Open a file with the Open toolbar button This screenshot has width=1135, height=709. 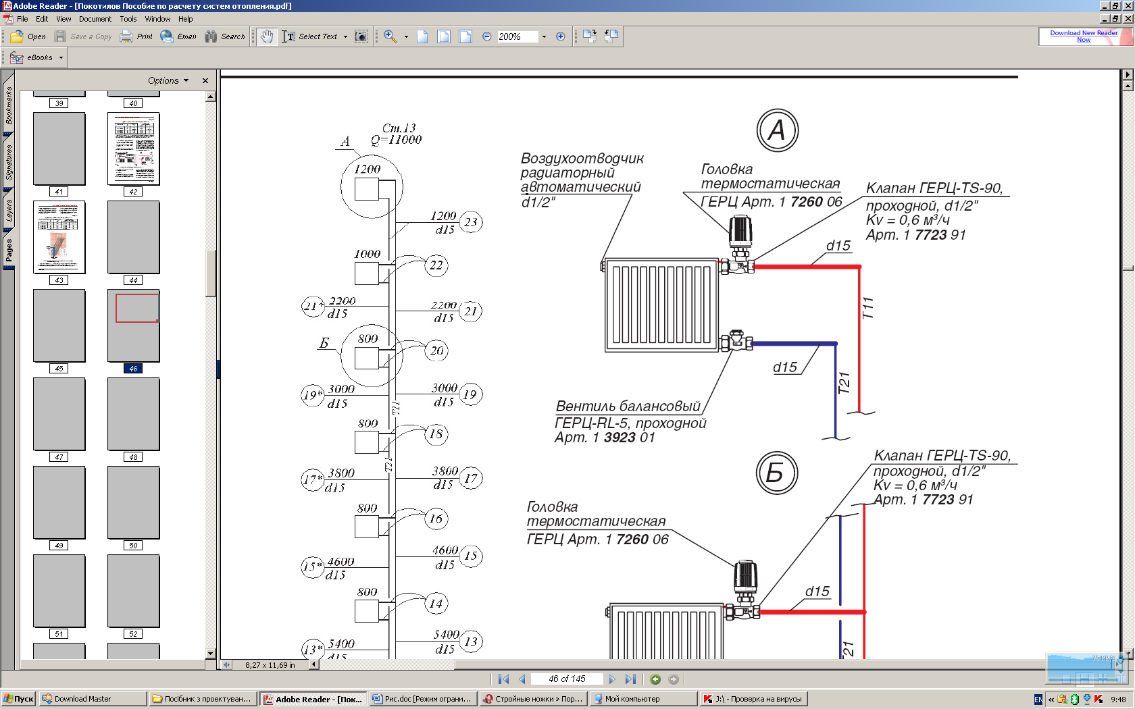(28, 36)
